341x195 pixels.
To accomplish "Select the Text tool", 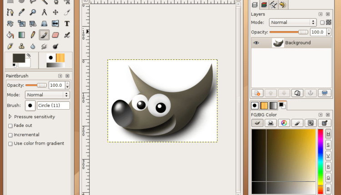I will (x=67, y=24).
